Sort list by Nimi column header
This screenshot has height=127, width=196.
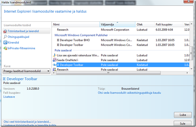pos(76,25)
